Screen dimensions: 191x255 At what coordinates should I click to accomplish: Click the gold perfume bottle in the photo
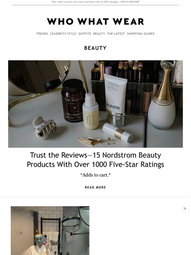(x=162, y=95)
